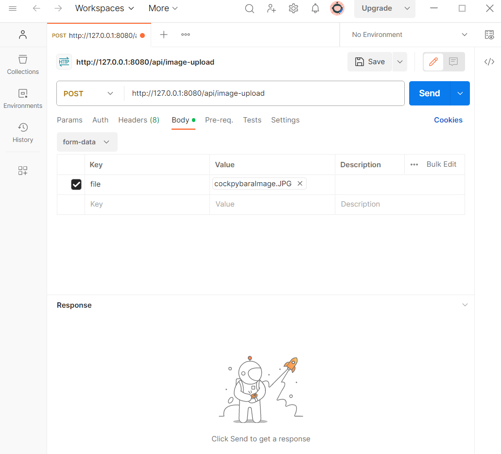Click the Description cell of file row

tap(400, 185)
